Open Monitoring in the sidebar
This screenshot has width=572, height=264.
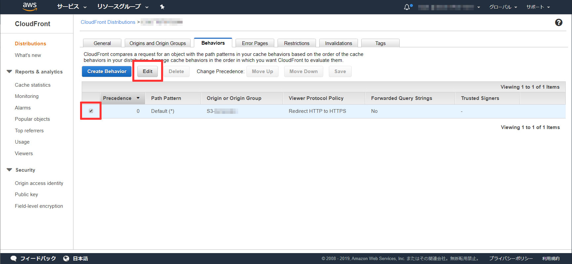click(27, 96)
